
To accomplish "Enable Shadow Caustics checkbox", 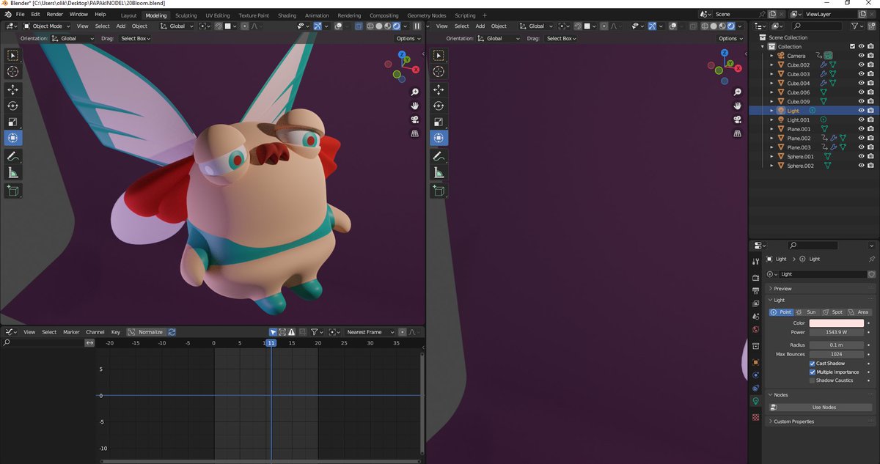I will tap(813, 380).
